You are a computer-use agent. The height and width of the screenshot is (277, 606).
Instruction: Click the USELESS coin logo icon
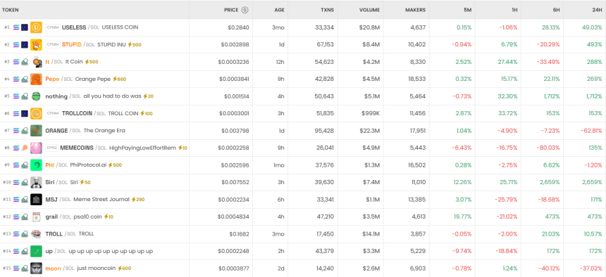point(36,27)
